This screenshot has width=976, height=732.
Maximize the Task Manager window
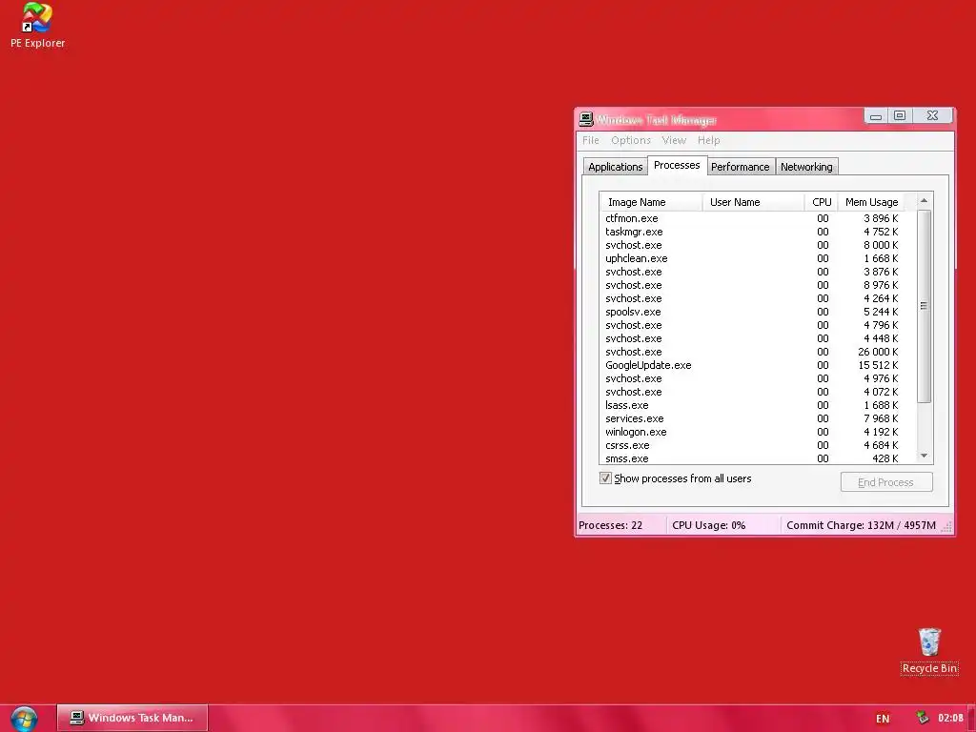pos(900,115)
